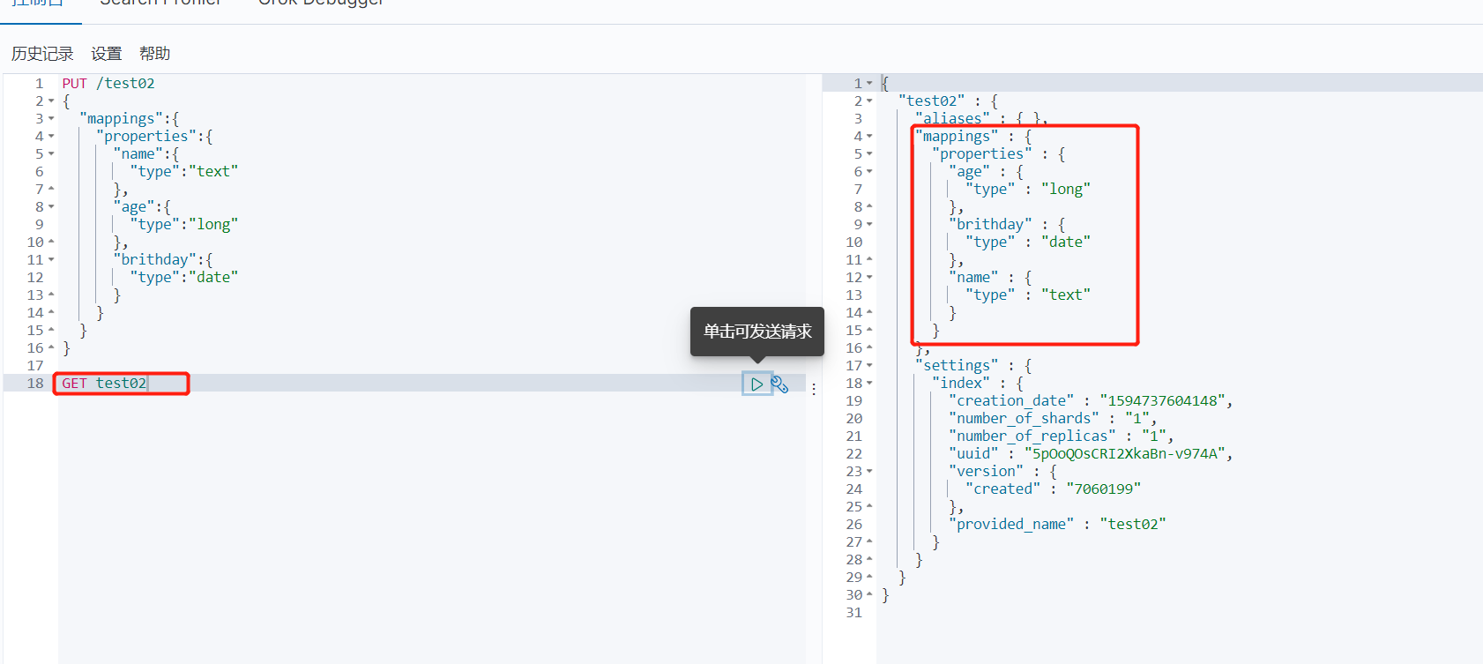Click "type":"text" in the request editor
This screenshot has height=664, width=1483.
[x=184, y=172]
